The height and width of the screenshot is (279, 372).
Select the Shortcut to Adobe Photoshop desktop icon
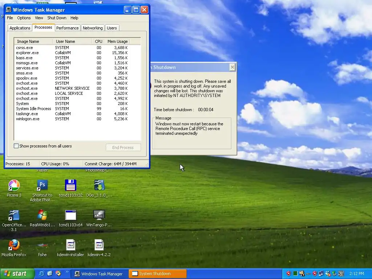(42, 190)
